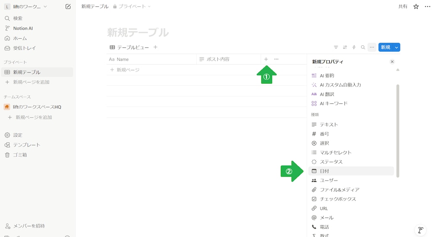Select 新規テーブル page in the sidebar
This screenshot has height=237, width=432.
[x=37, y=72]
